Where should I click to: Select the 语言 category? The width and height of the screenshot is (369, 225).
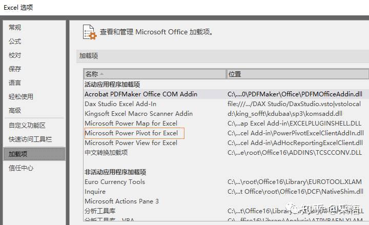[x=15, y=83]
